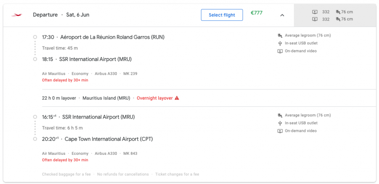379x184 pixels.
Task: Click USB outlet icon for flight MK 239
Action: (x=280, y=43)
